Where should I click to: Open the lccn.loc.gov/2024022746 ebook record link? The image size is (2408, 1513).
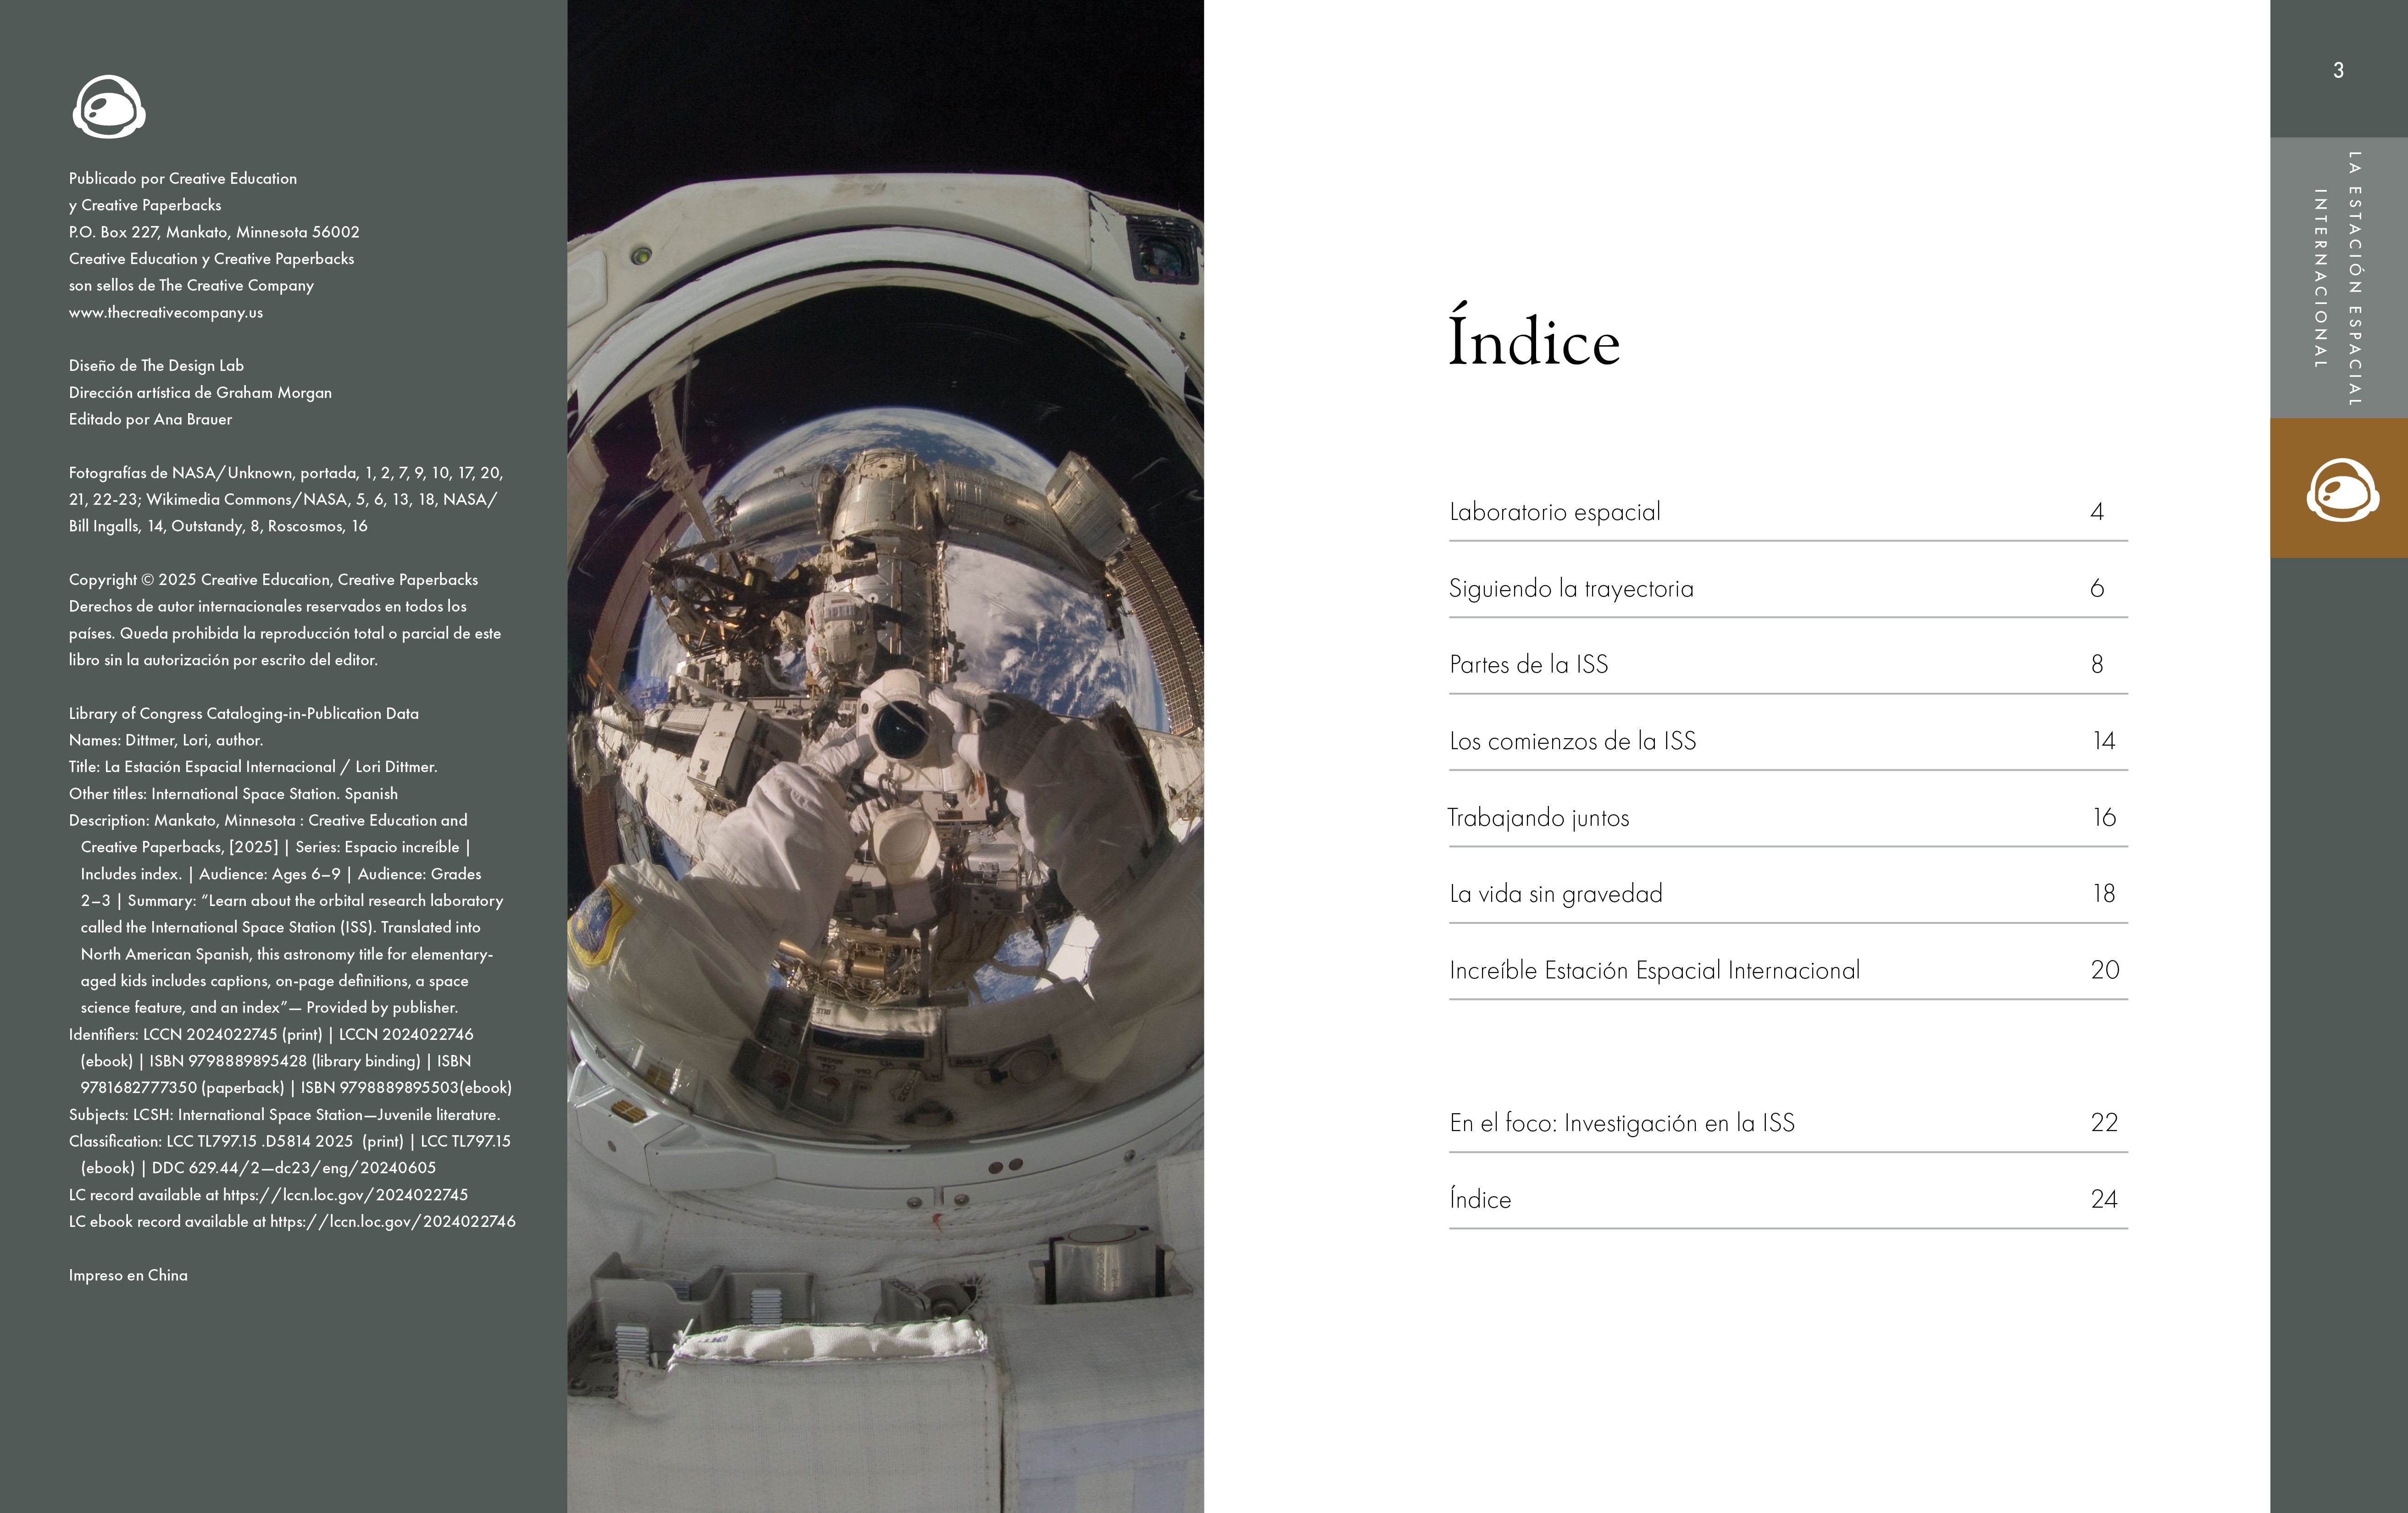point(393,1222)
